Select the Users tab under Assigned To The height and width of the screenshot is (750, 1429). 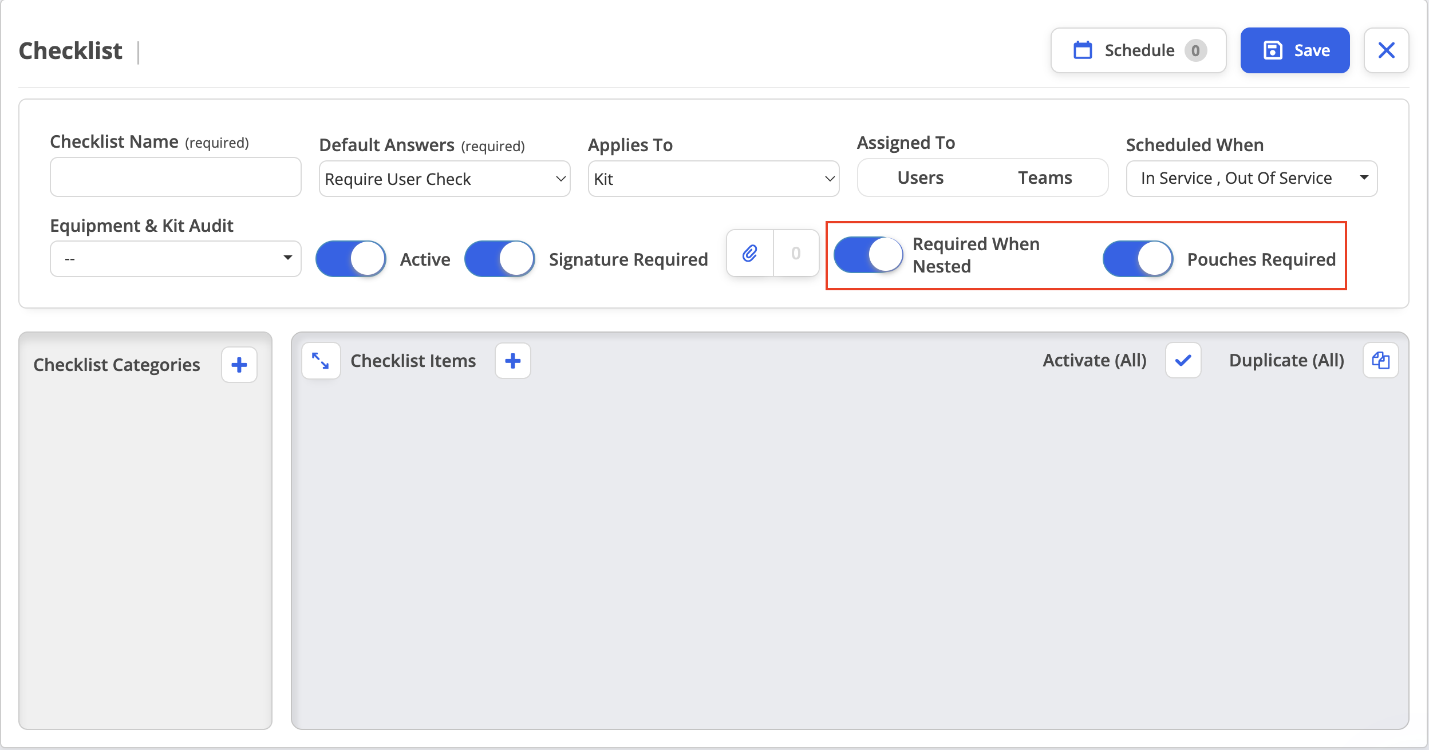921,178
